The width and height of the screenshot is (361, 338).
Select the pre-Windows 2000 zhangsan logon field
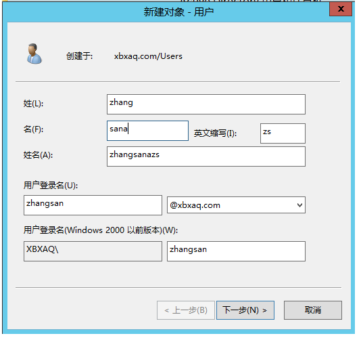point(236,251)
